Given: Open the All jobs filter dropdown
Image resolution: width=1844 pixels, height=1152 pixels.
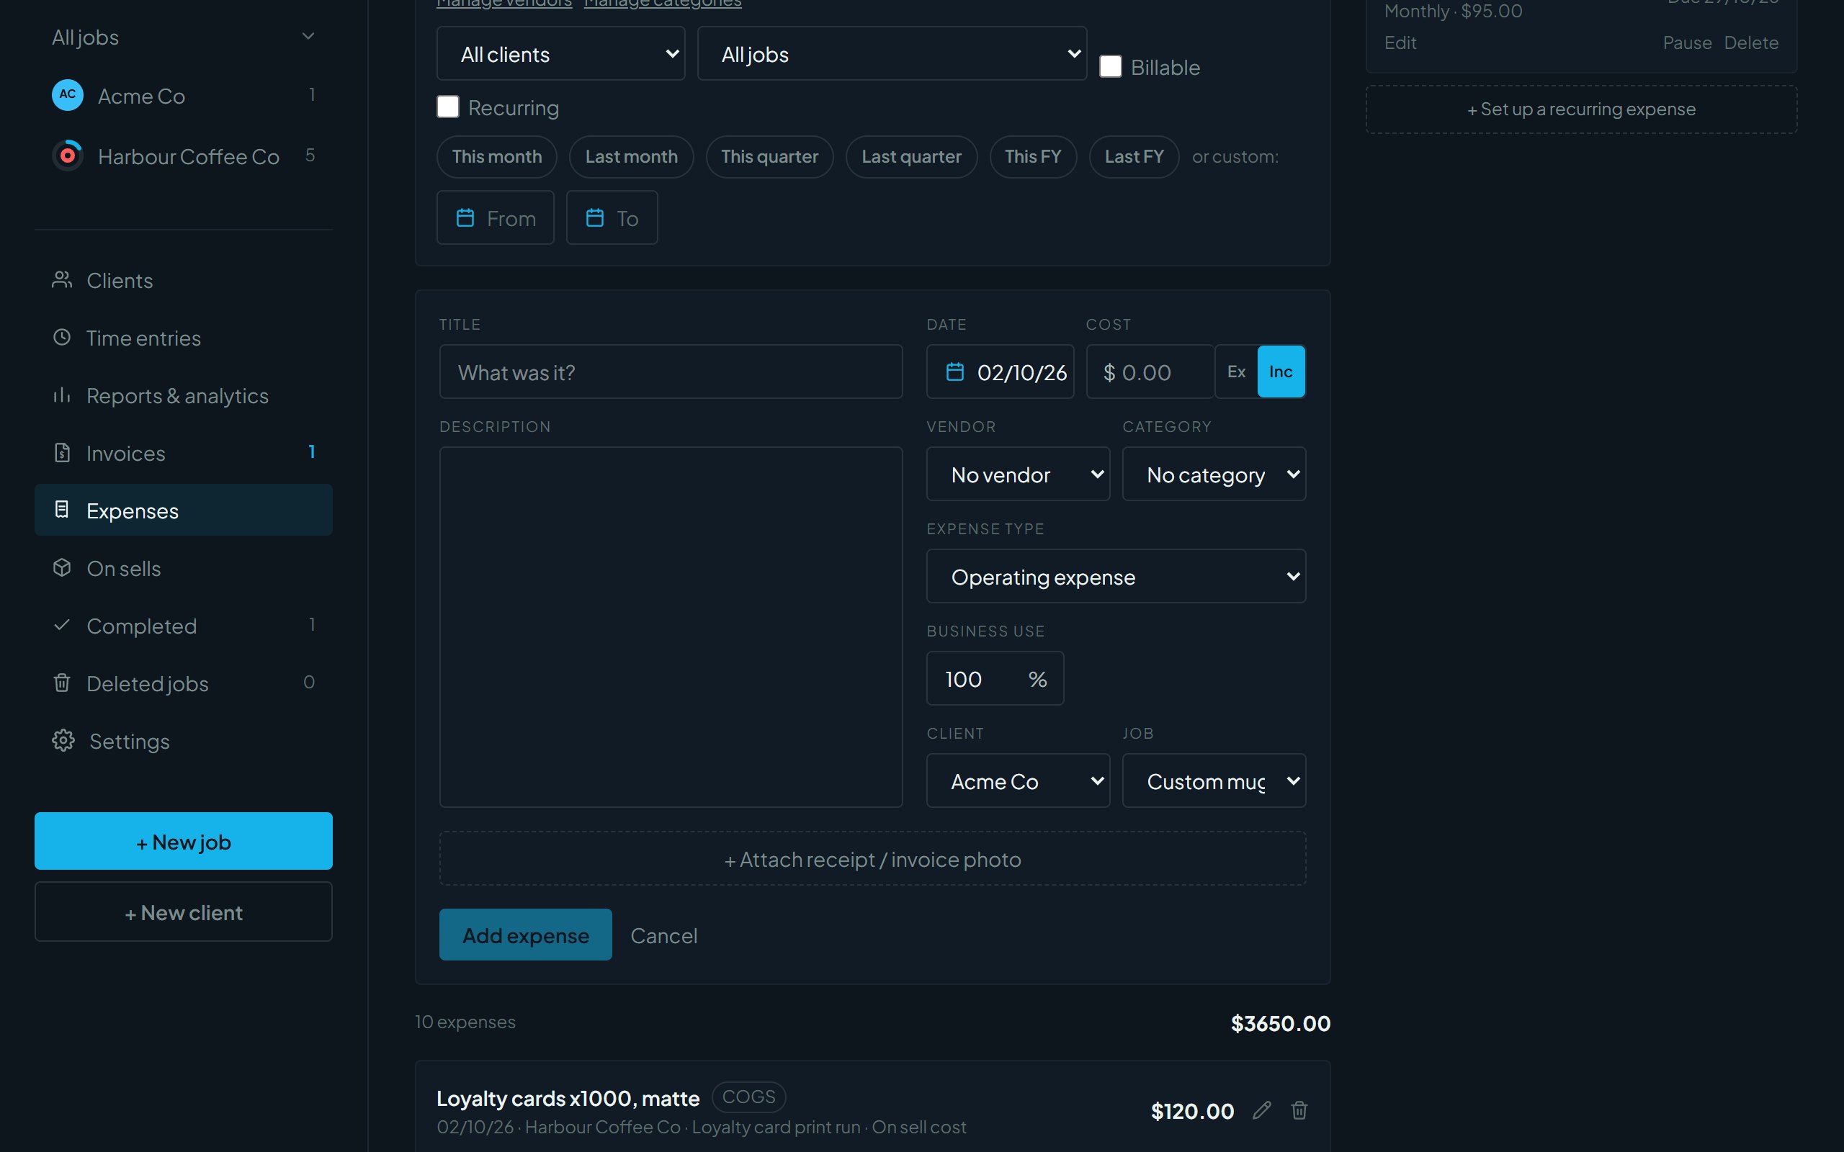Looking at the screenshot, I should click(892, 53).
